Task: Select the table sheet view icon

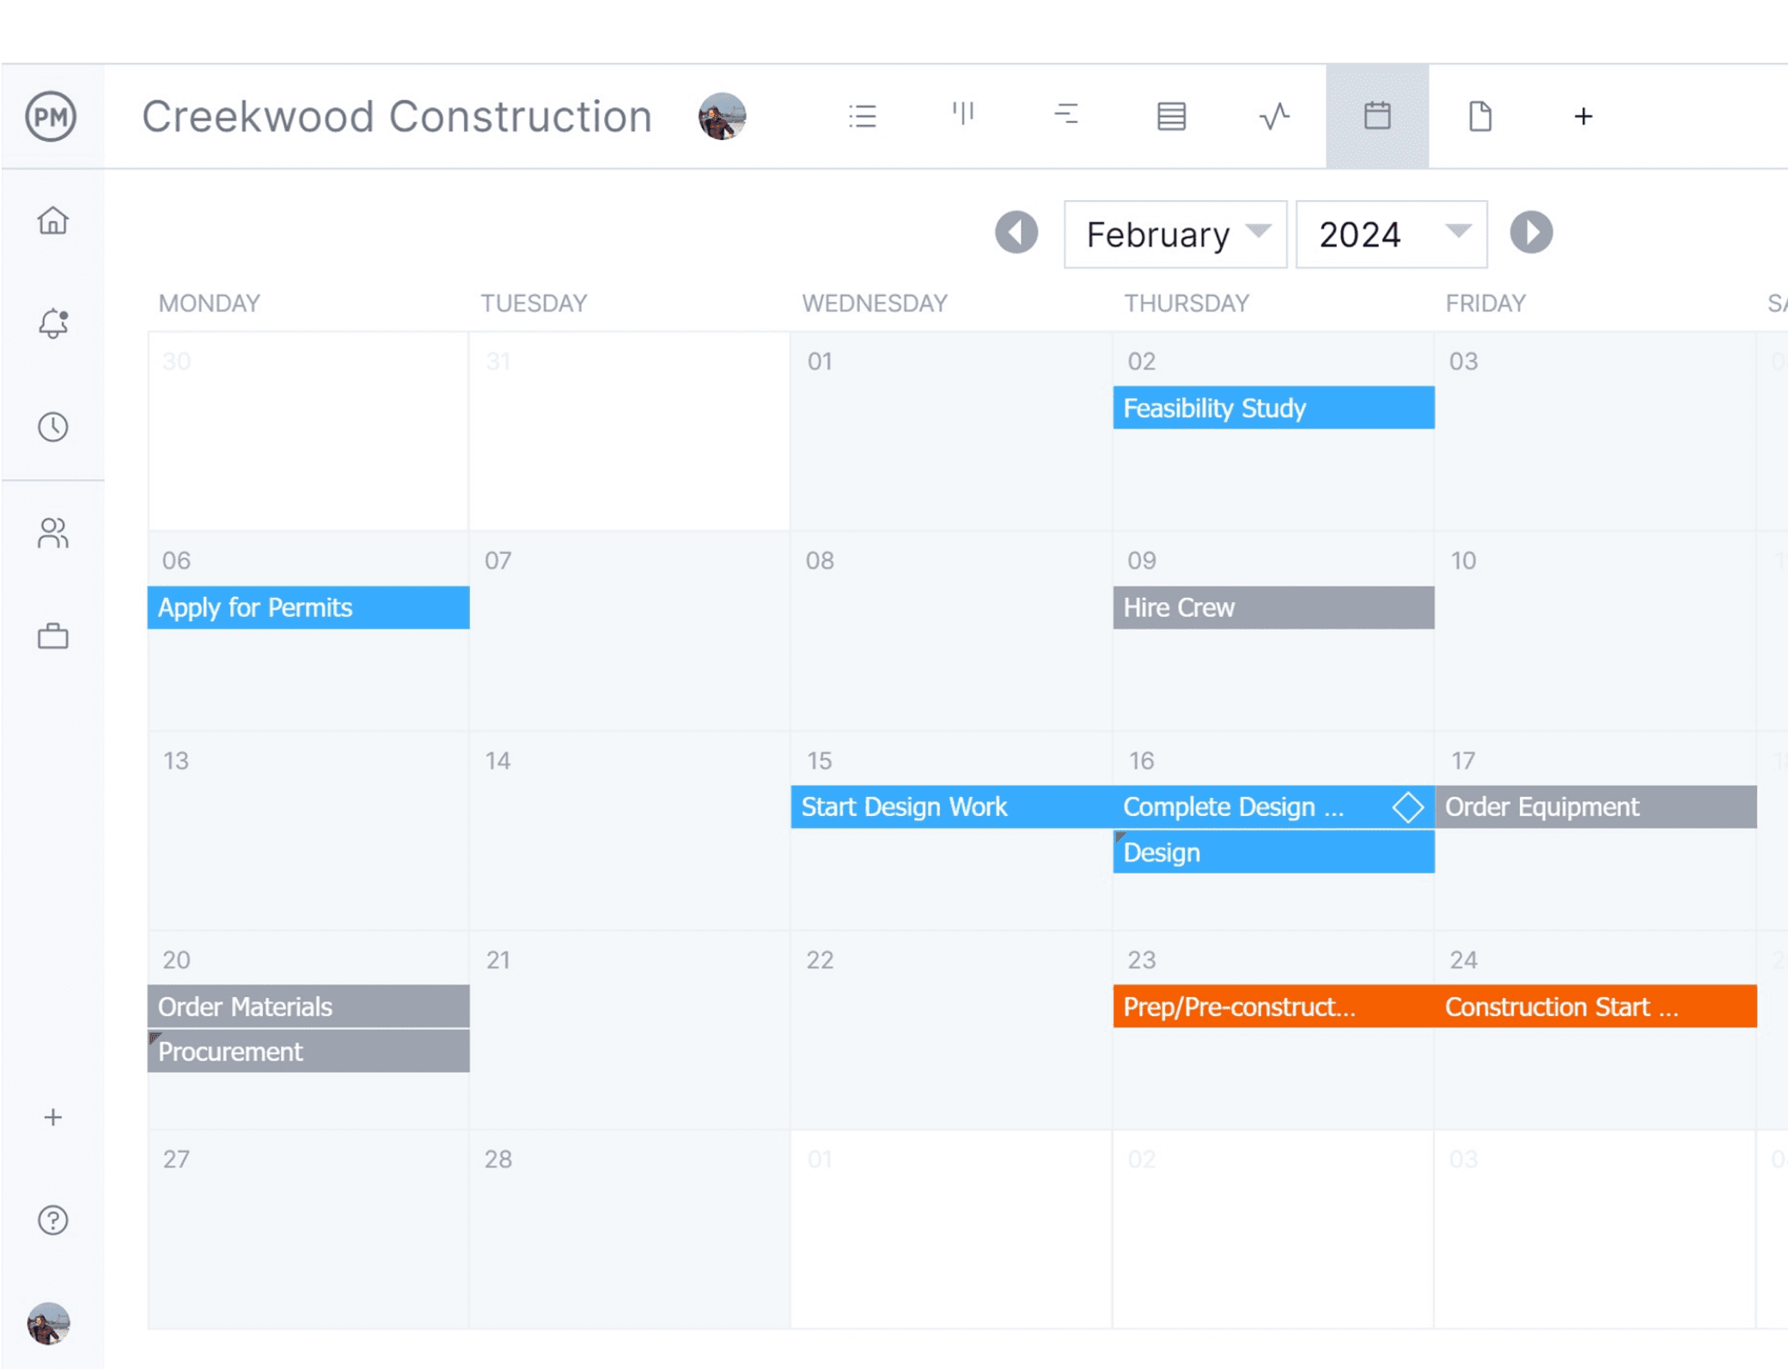Action: (1170, 116)
